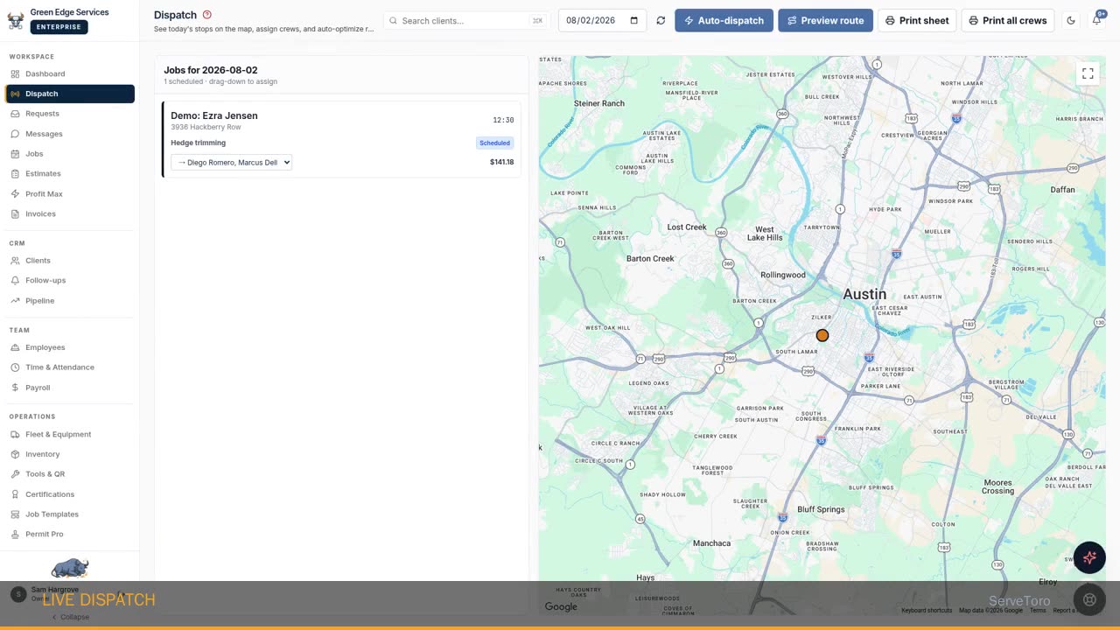Open map Keyboard shortcuts link

click(x=927, y=610)
